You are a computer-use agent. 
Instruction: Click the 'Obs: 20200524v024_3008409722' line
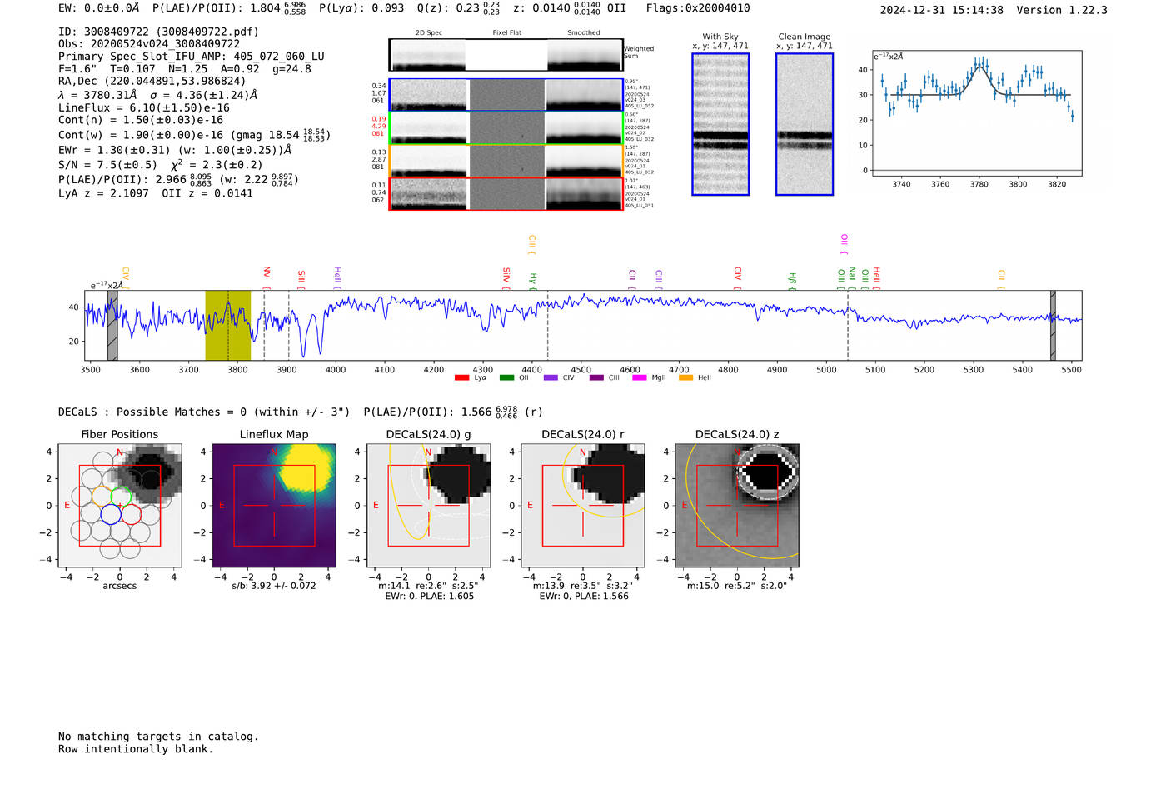tap(149, 44)
